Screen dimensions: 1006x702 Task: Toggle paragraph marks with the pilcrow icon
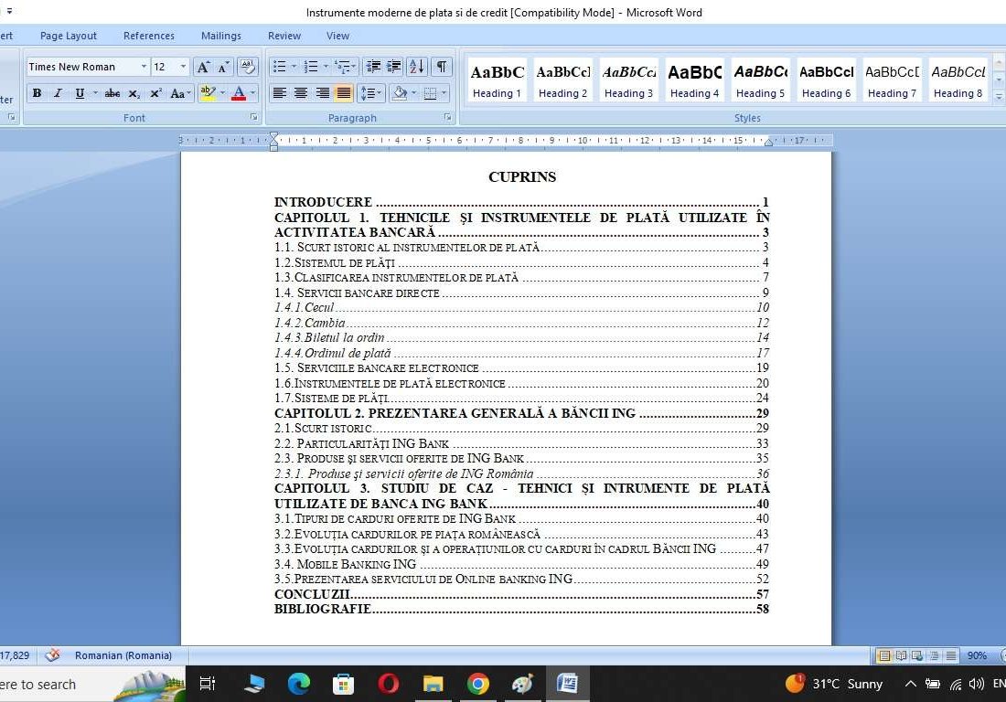pos(440,67)
